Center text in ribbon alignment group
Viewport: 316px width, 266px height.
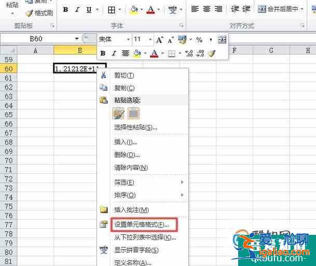point(207,9)
